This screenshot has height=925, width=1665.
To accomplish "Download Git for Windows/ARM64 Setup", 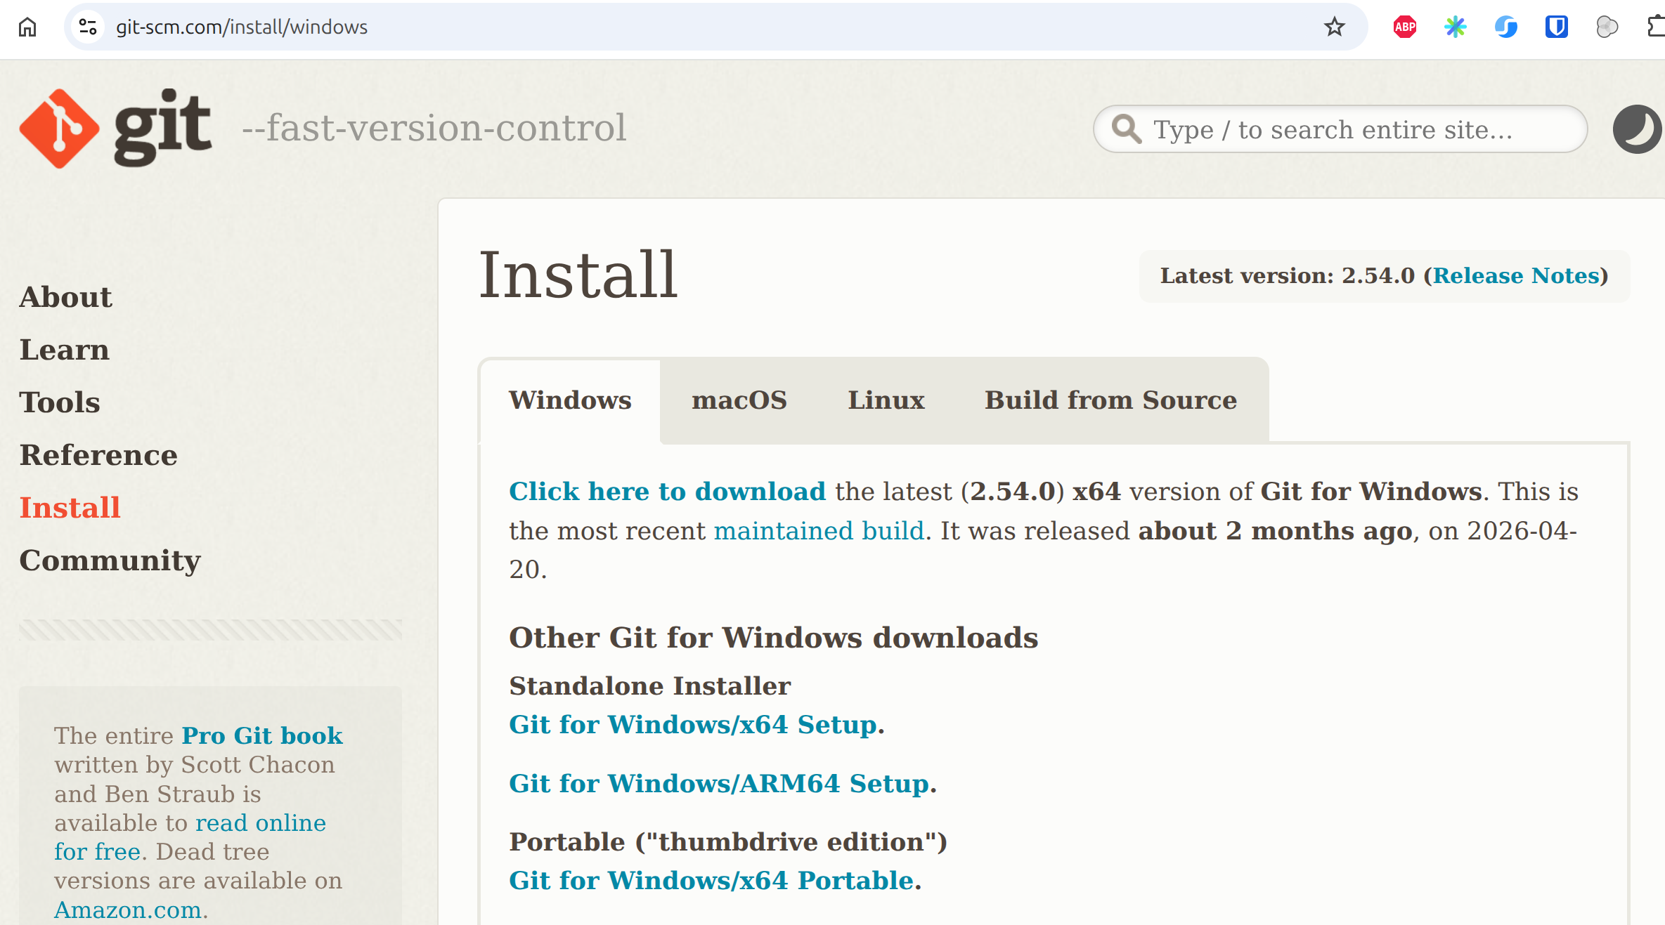I will tap(720, 784).
